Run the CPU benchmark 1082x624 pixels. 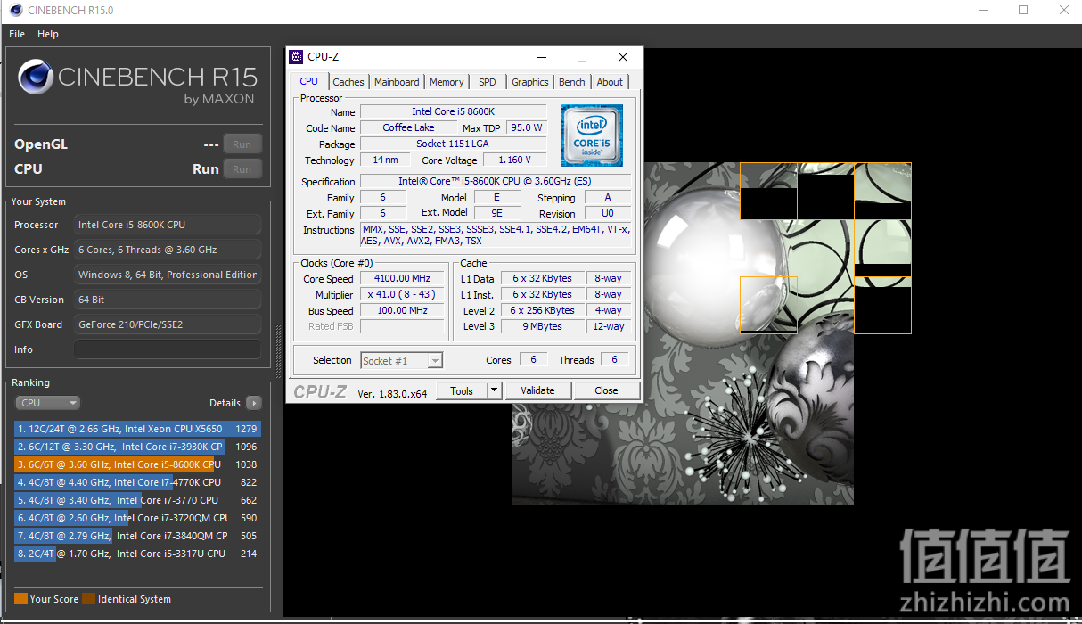click(x=242, y=169)
